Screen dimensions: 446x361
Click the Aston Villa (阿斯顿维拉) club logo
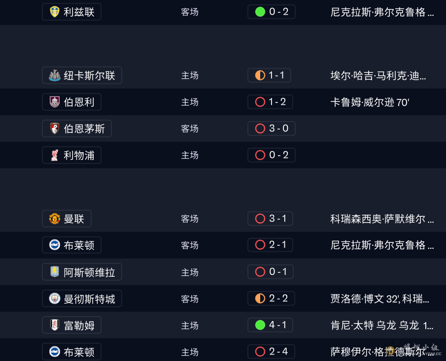point(55,271)
